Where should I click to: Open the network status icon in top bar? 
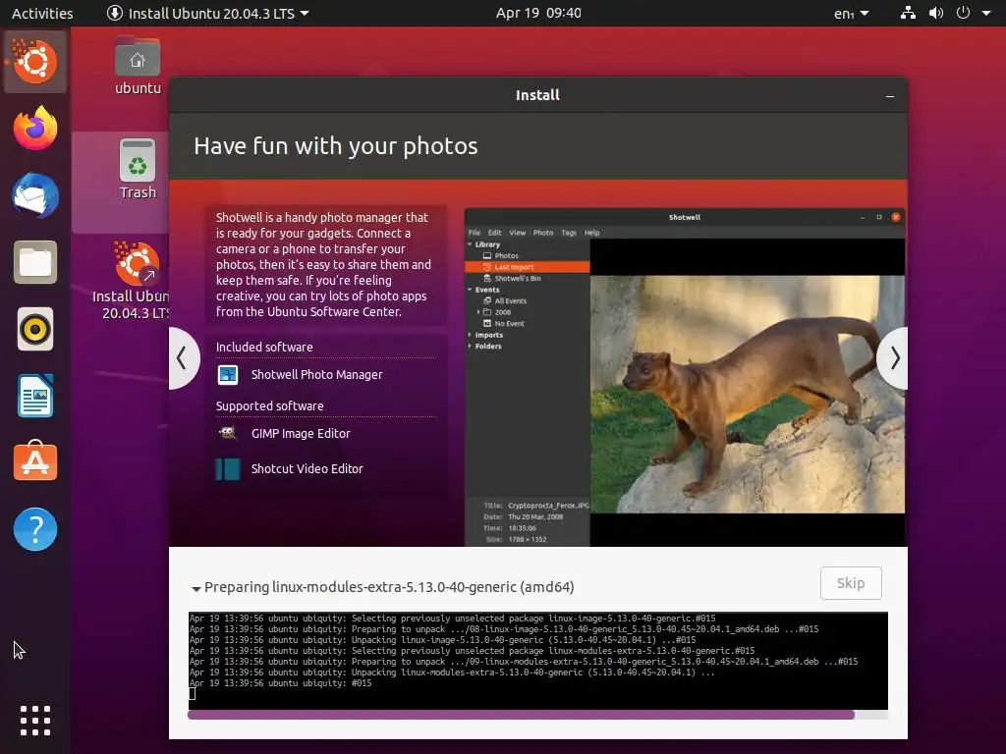908,13
